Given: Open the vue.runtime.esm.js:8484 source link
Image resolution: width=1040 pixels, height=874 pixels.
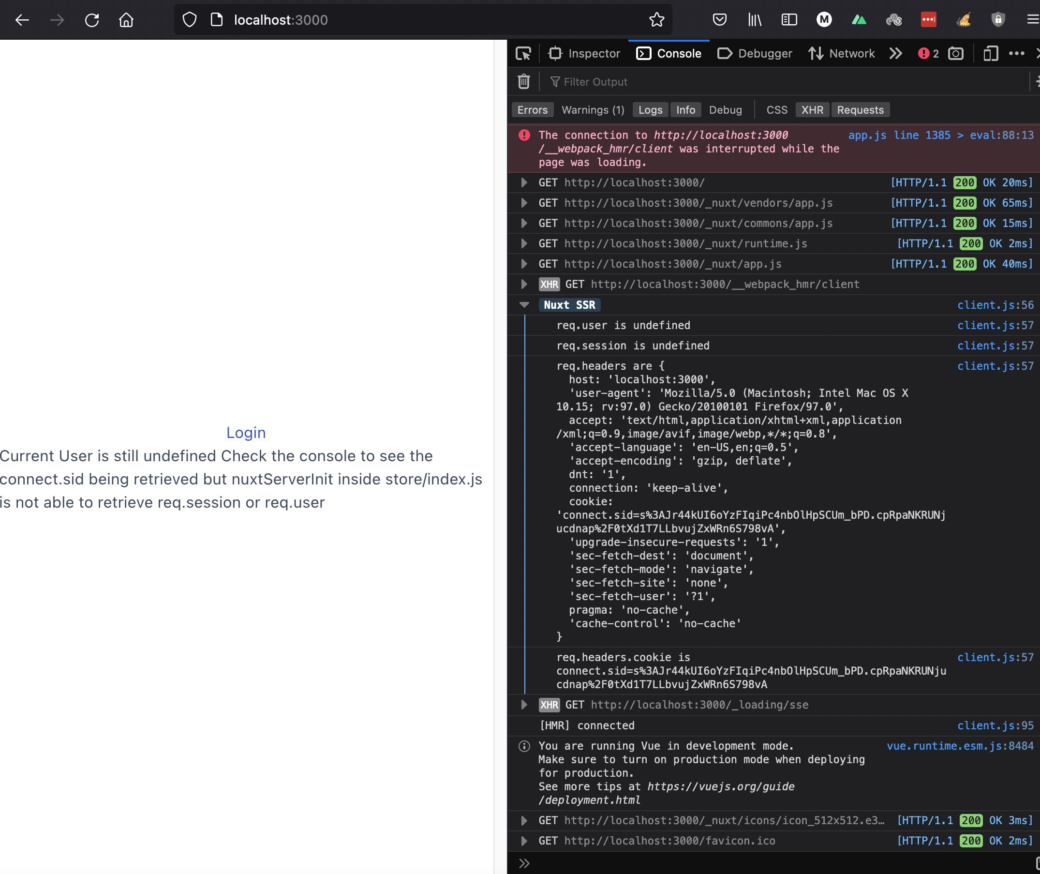Looking at the screenshot, I should point(960,746).
